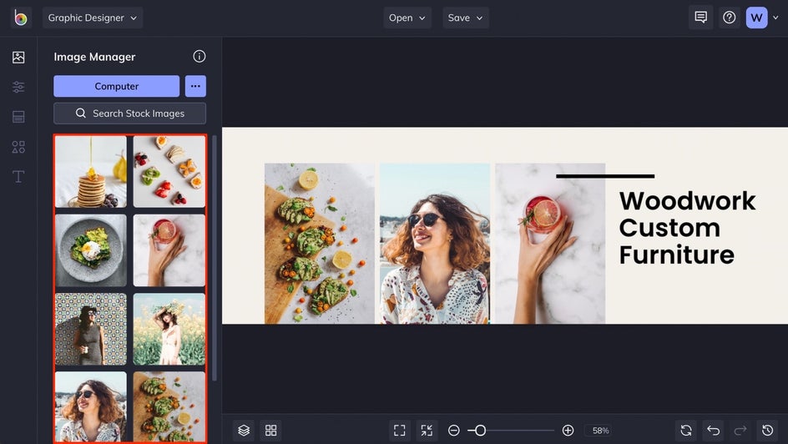788x444 pixels.
Task: Click the fullscreen collapse icon
Action: [x=427, y=431]
